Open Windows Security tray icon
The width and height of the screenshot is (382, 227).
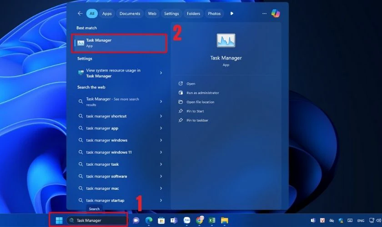tap(341, 221)
